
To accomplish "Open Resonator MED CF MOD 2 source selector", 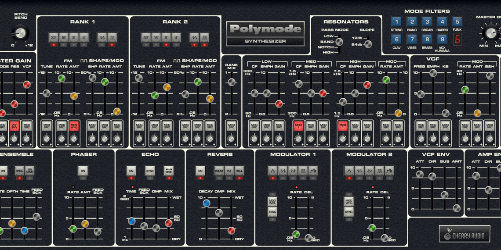I will click(x=298, y=125).
